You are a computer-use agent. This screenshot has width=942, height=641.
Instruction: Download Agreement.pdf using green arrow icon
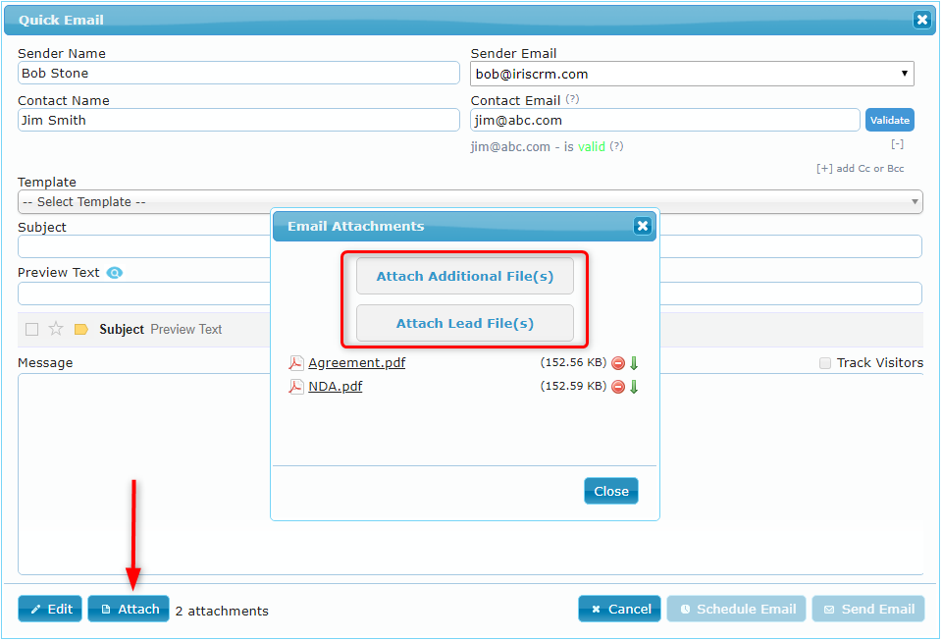[634, 363]
